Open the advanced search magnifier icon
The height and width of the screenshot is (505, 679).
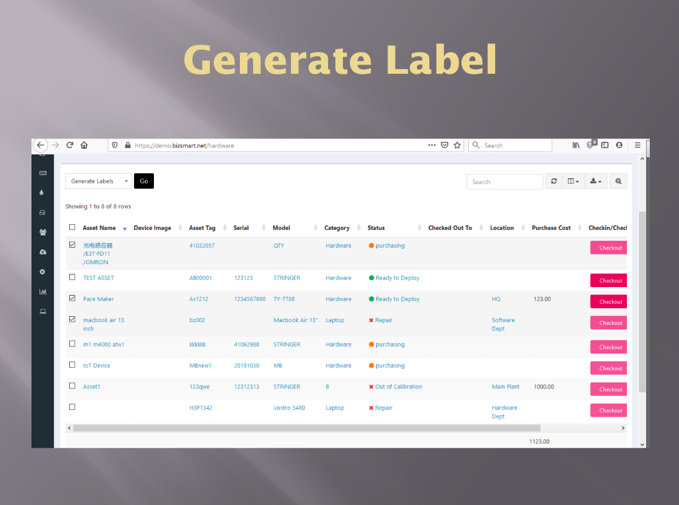click(x=618, y=181)
